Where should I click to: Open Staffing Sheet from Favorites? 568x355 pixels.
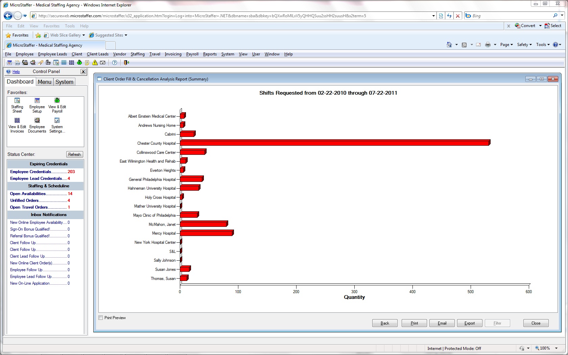(17, 105)
